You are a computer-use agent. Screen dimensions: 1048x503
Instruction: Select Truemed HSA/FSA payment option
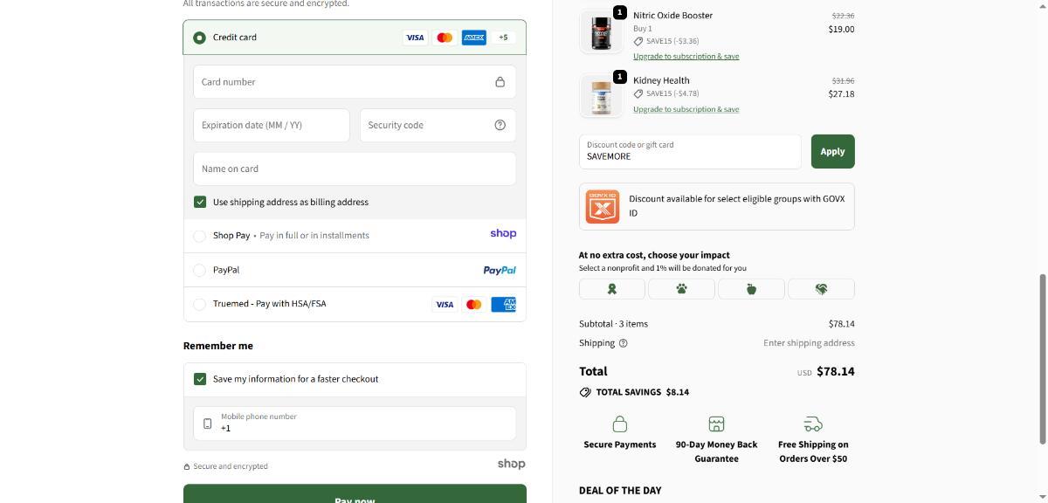point(200,304)
